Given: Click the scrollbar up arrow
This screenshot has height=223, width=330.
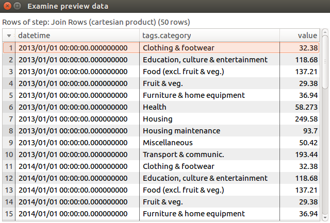Looking at the screenshot, I should (325, 32).
